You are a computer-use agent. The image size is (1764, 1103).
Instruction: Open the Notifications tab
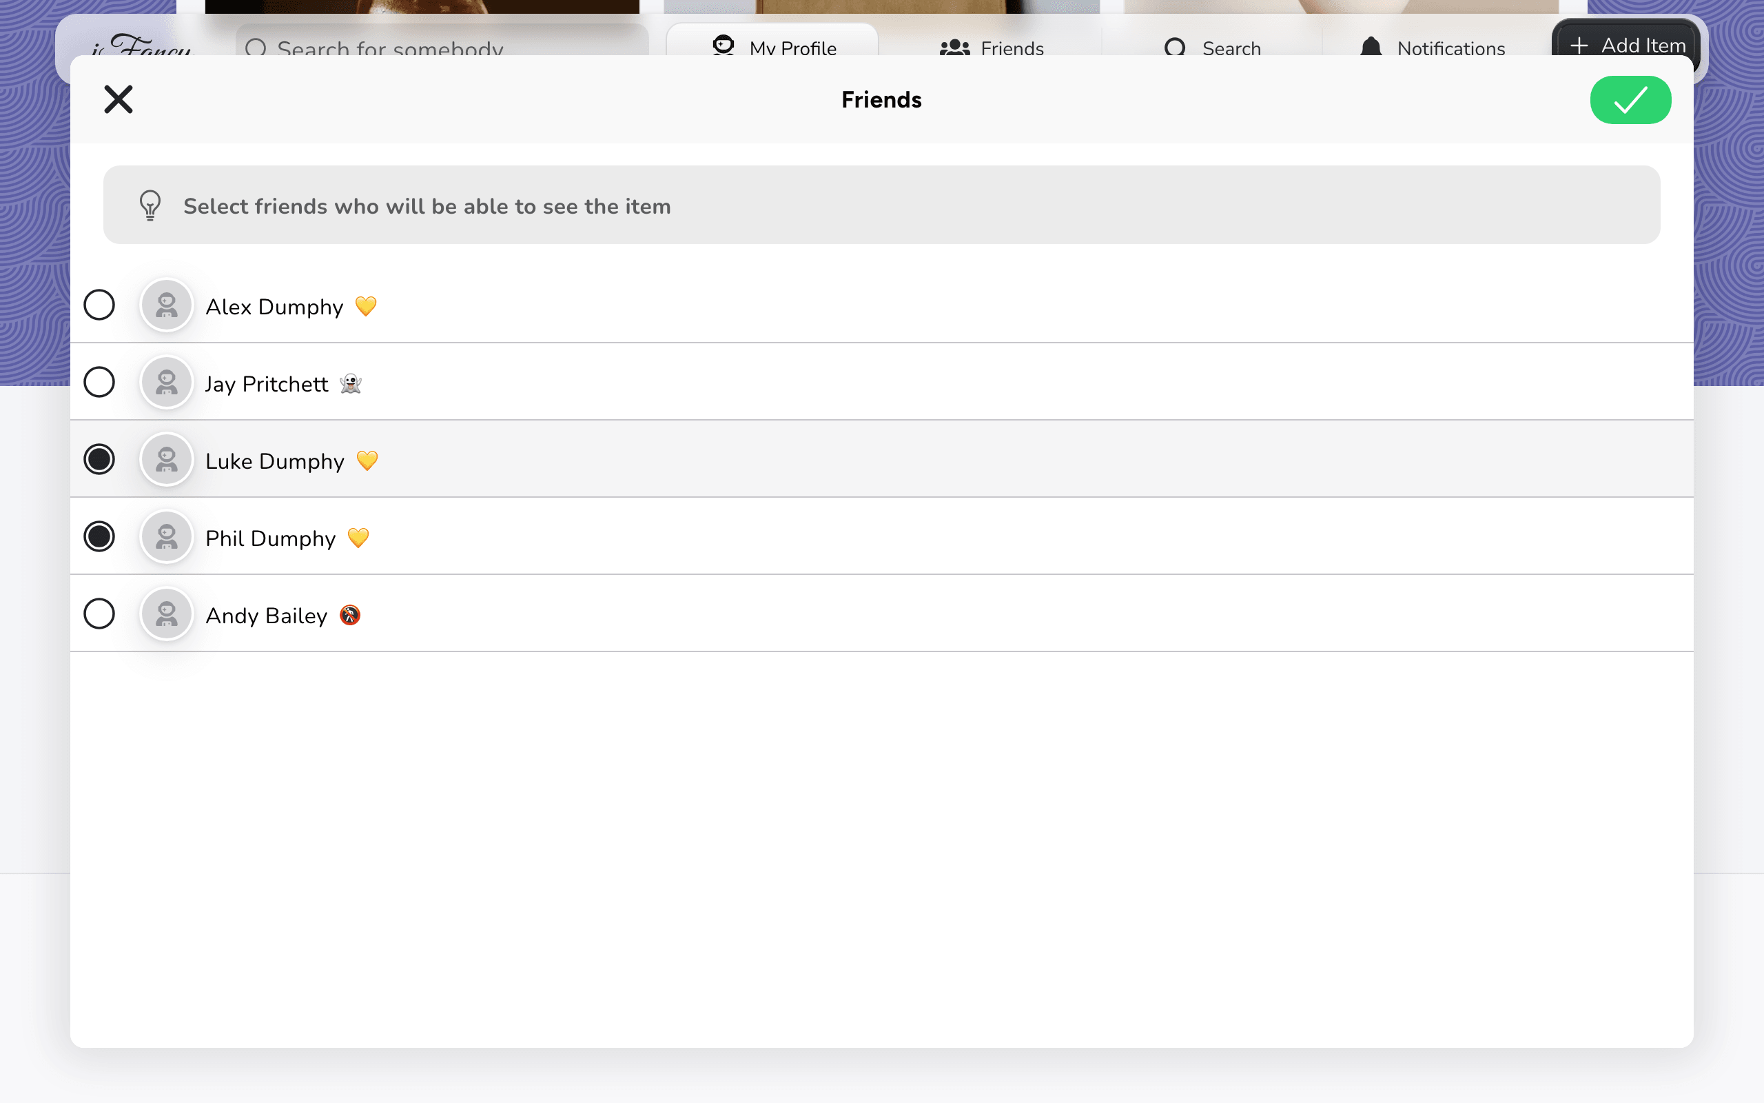[x=1432, y=47]
